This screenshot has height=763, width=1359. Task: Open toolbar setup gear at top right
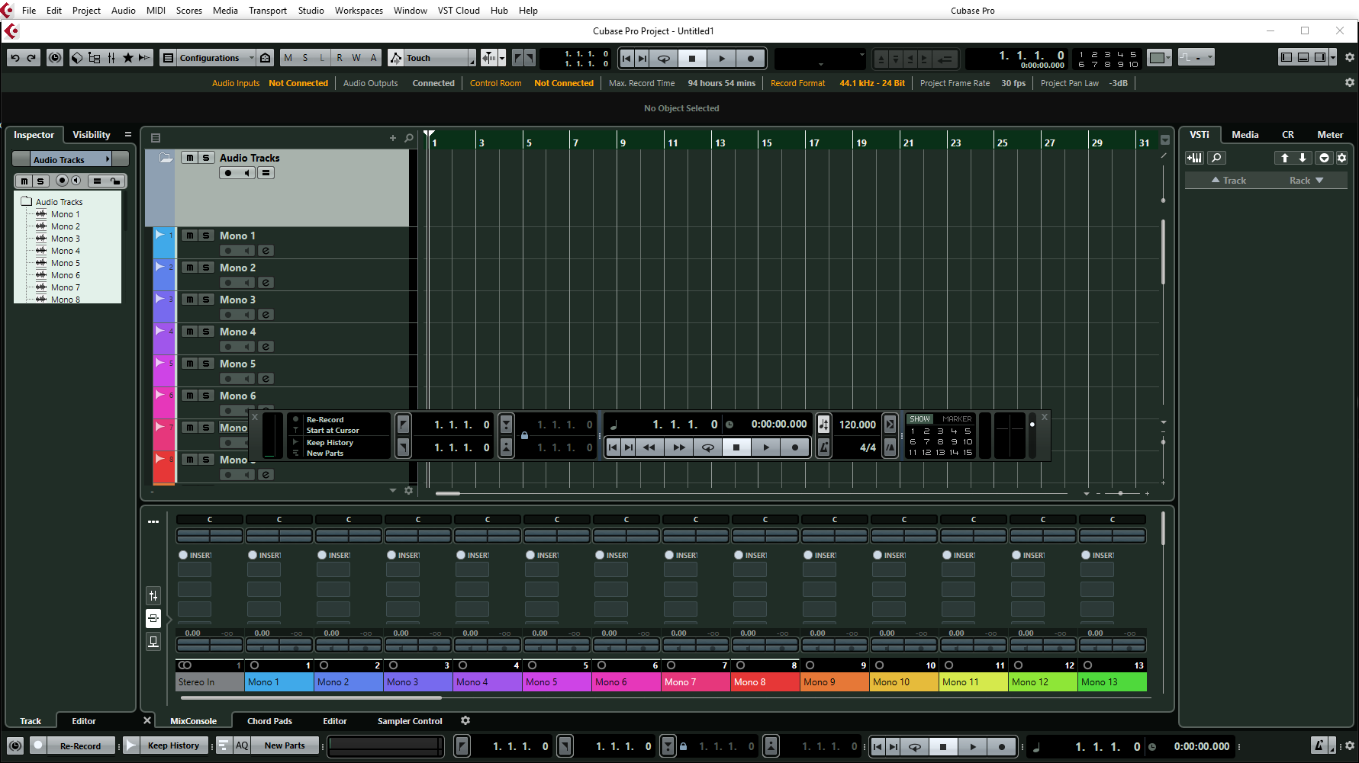tap(1349, 57)
